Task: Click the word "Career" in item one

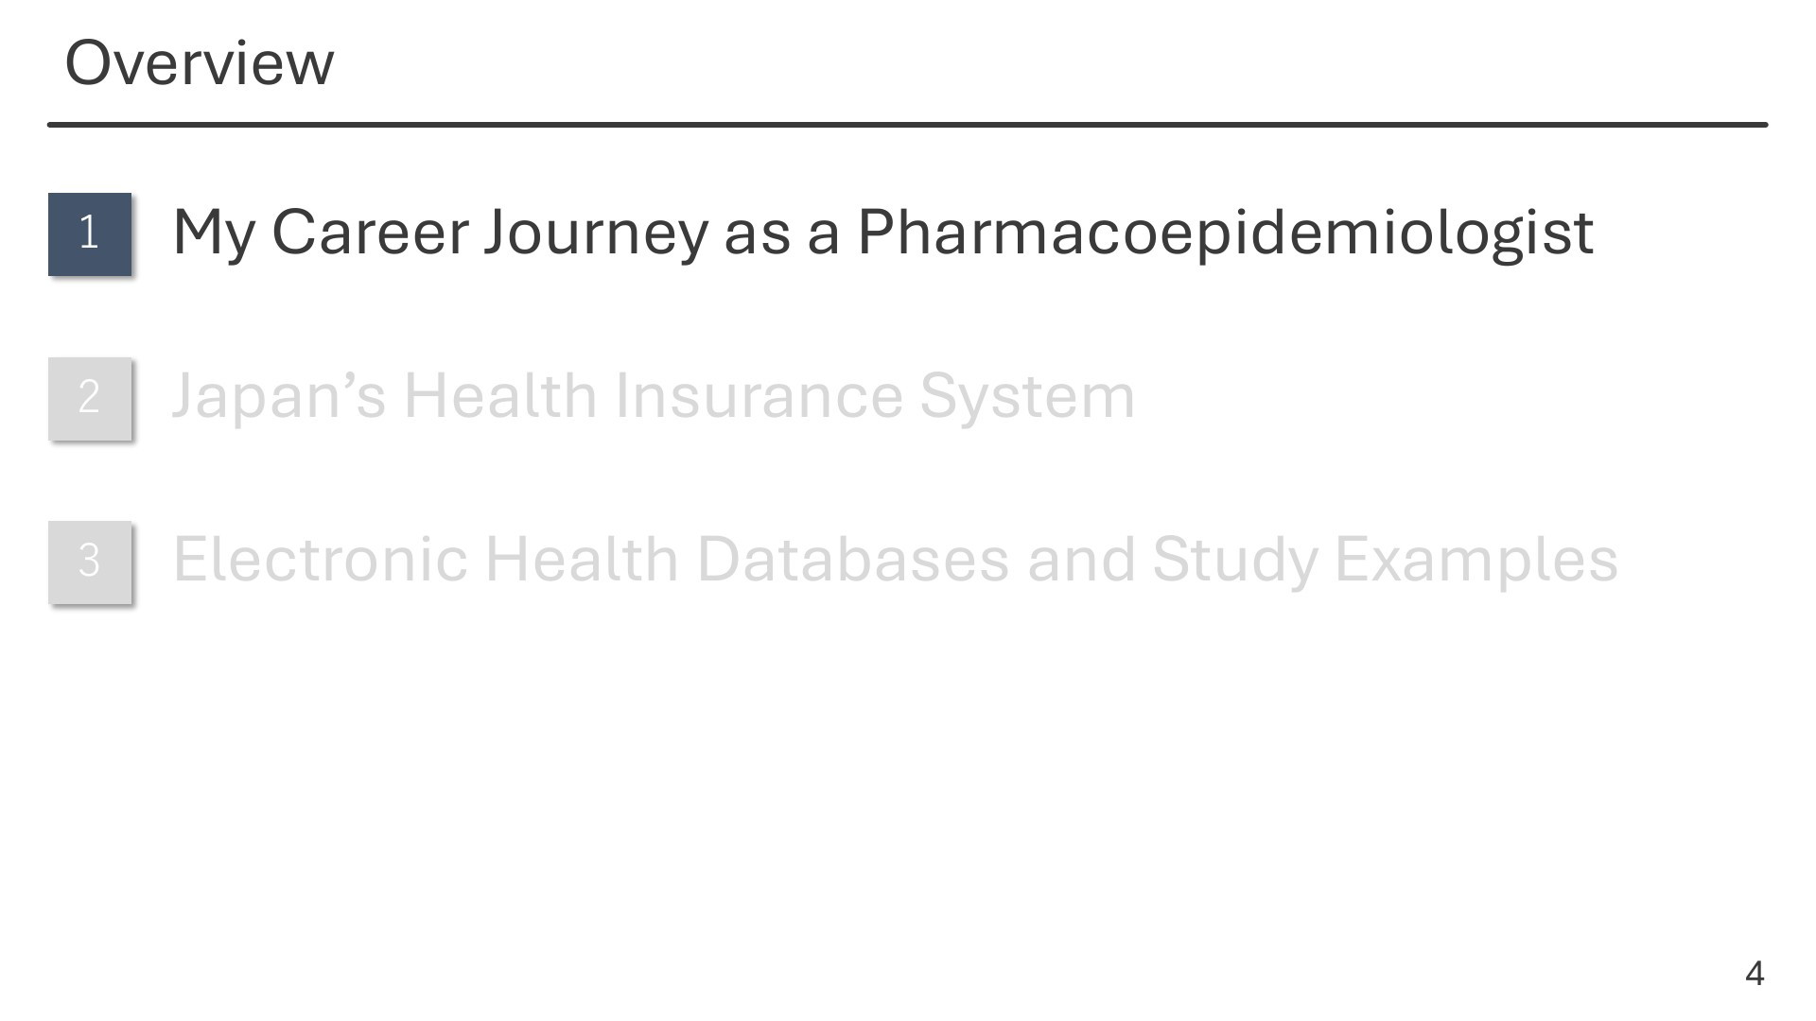Action: (x=370, y=232)
